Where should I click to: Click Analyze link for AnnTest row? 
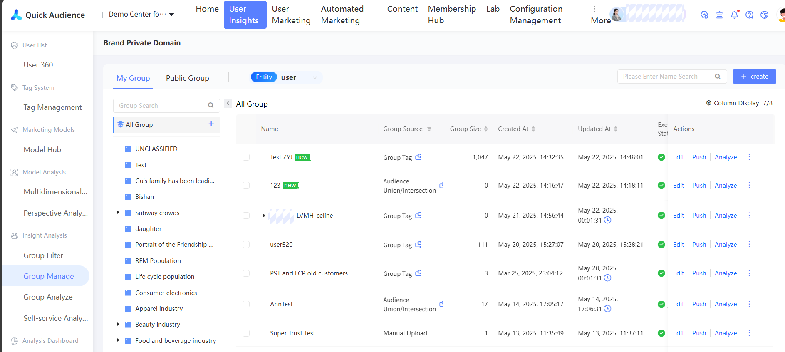click(x=726, y=304)
